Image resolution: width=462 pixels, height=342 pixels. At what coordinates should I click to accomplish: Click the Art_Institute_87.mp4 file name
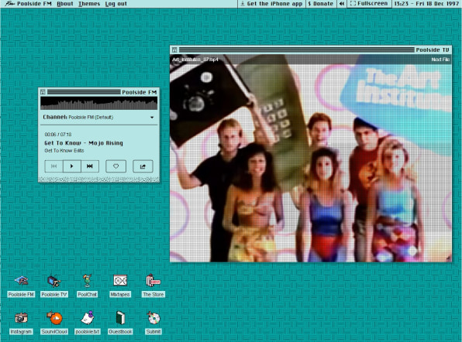195,60
